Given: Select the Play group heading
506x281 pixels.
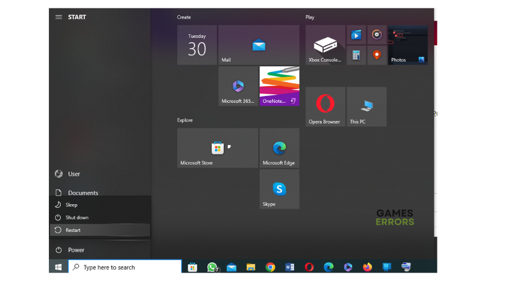Looking at the screenshot, I should pyautogui.click(x=310, y=17).
